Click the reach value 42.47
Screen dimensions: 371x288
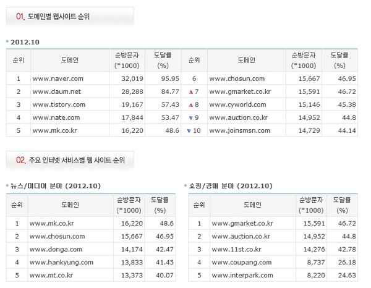pos(164,249)
